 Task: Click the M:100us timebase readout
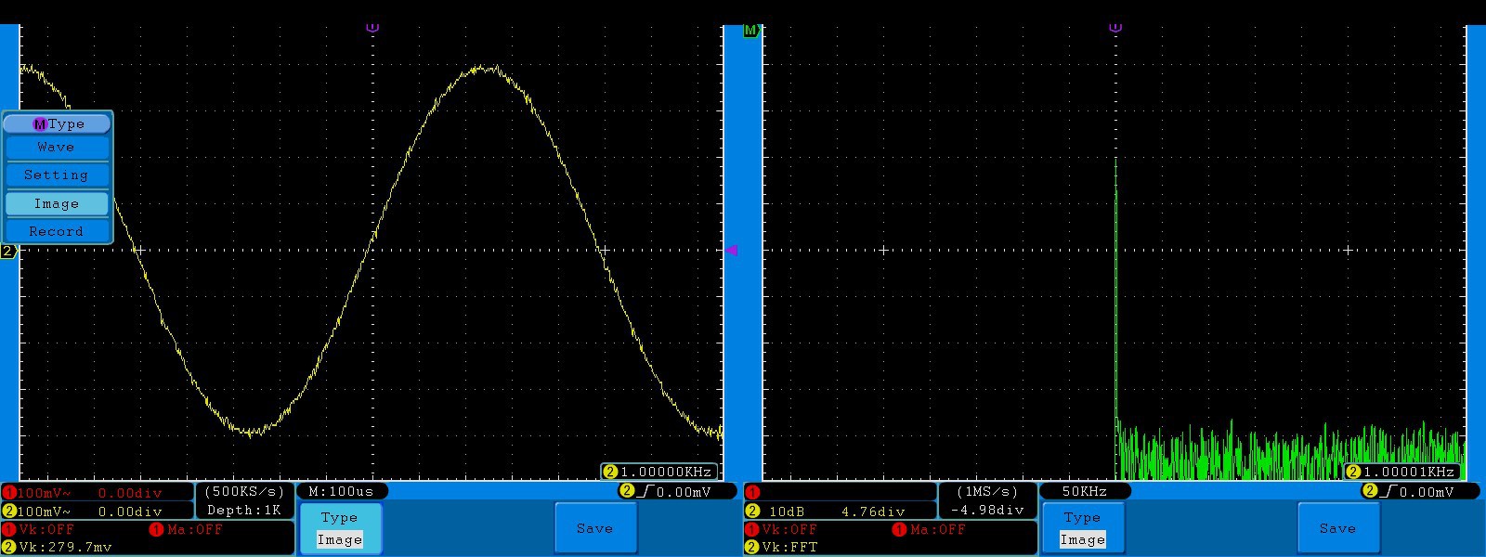(x=341, y=491)
